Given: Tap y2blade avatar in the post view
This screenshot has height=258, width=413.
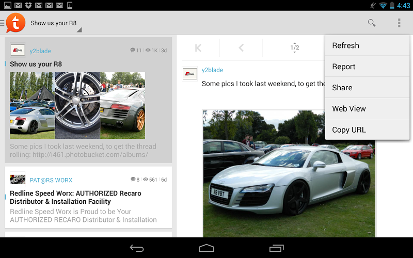Looking at the screenshot, I should pyautogui.click(x=190, y=74).
